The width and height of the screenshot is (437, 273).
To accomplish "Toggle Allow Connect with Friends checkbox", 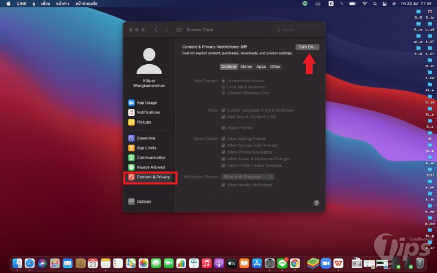I will tap(223, 145).
